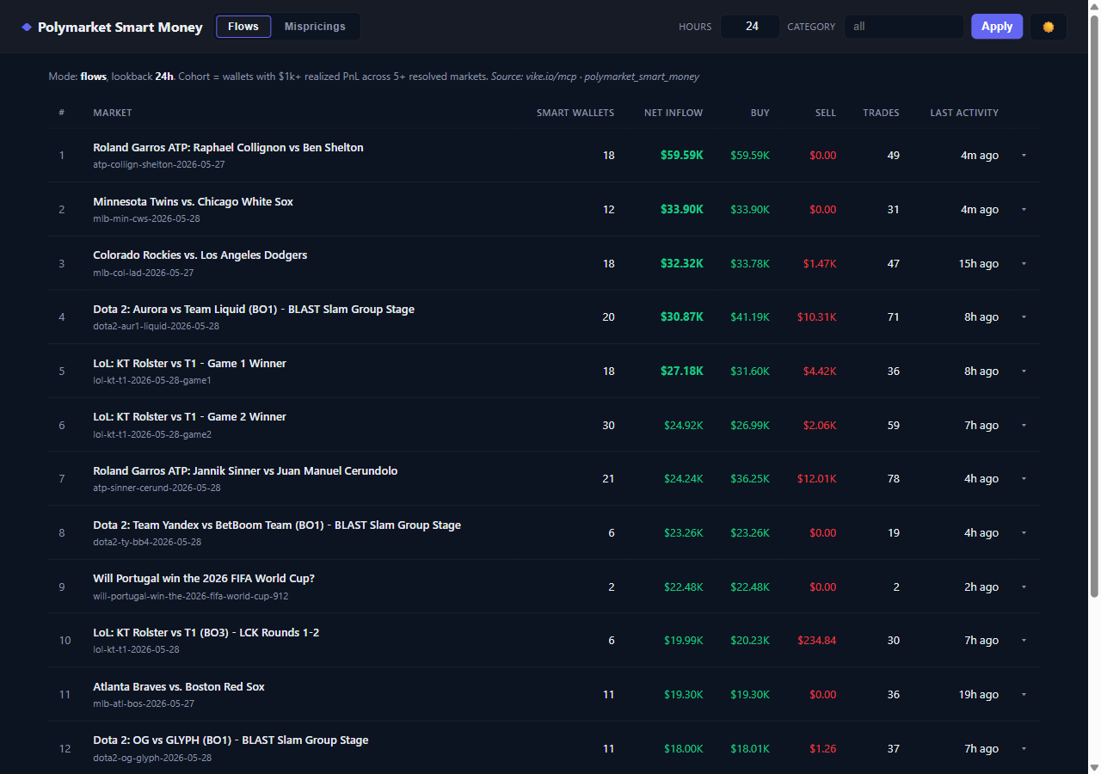
Task: Click the Market column header
Action: 113,113
